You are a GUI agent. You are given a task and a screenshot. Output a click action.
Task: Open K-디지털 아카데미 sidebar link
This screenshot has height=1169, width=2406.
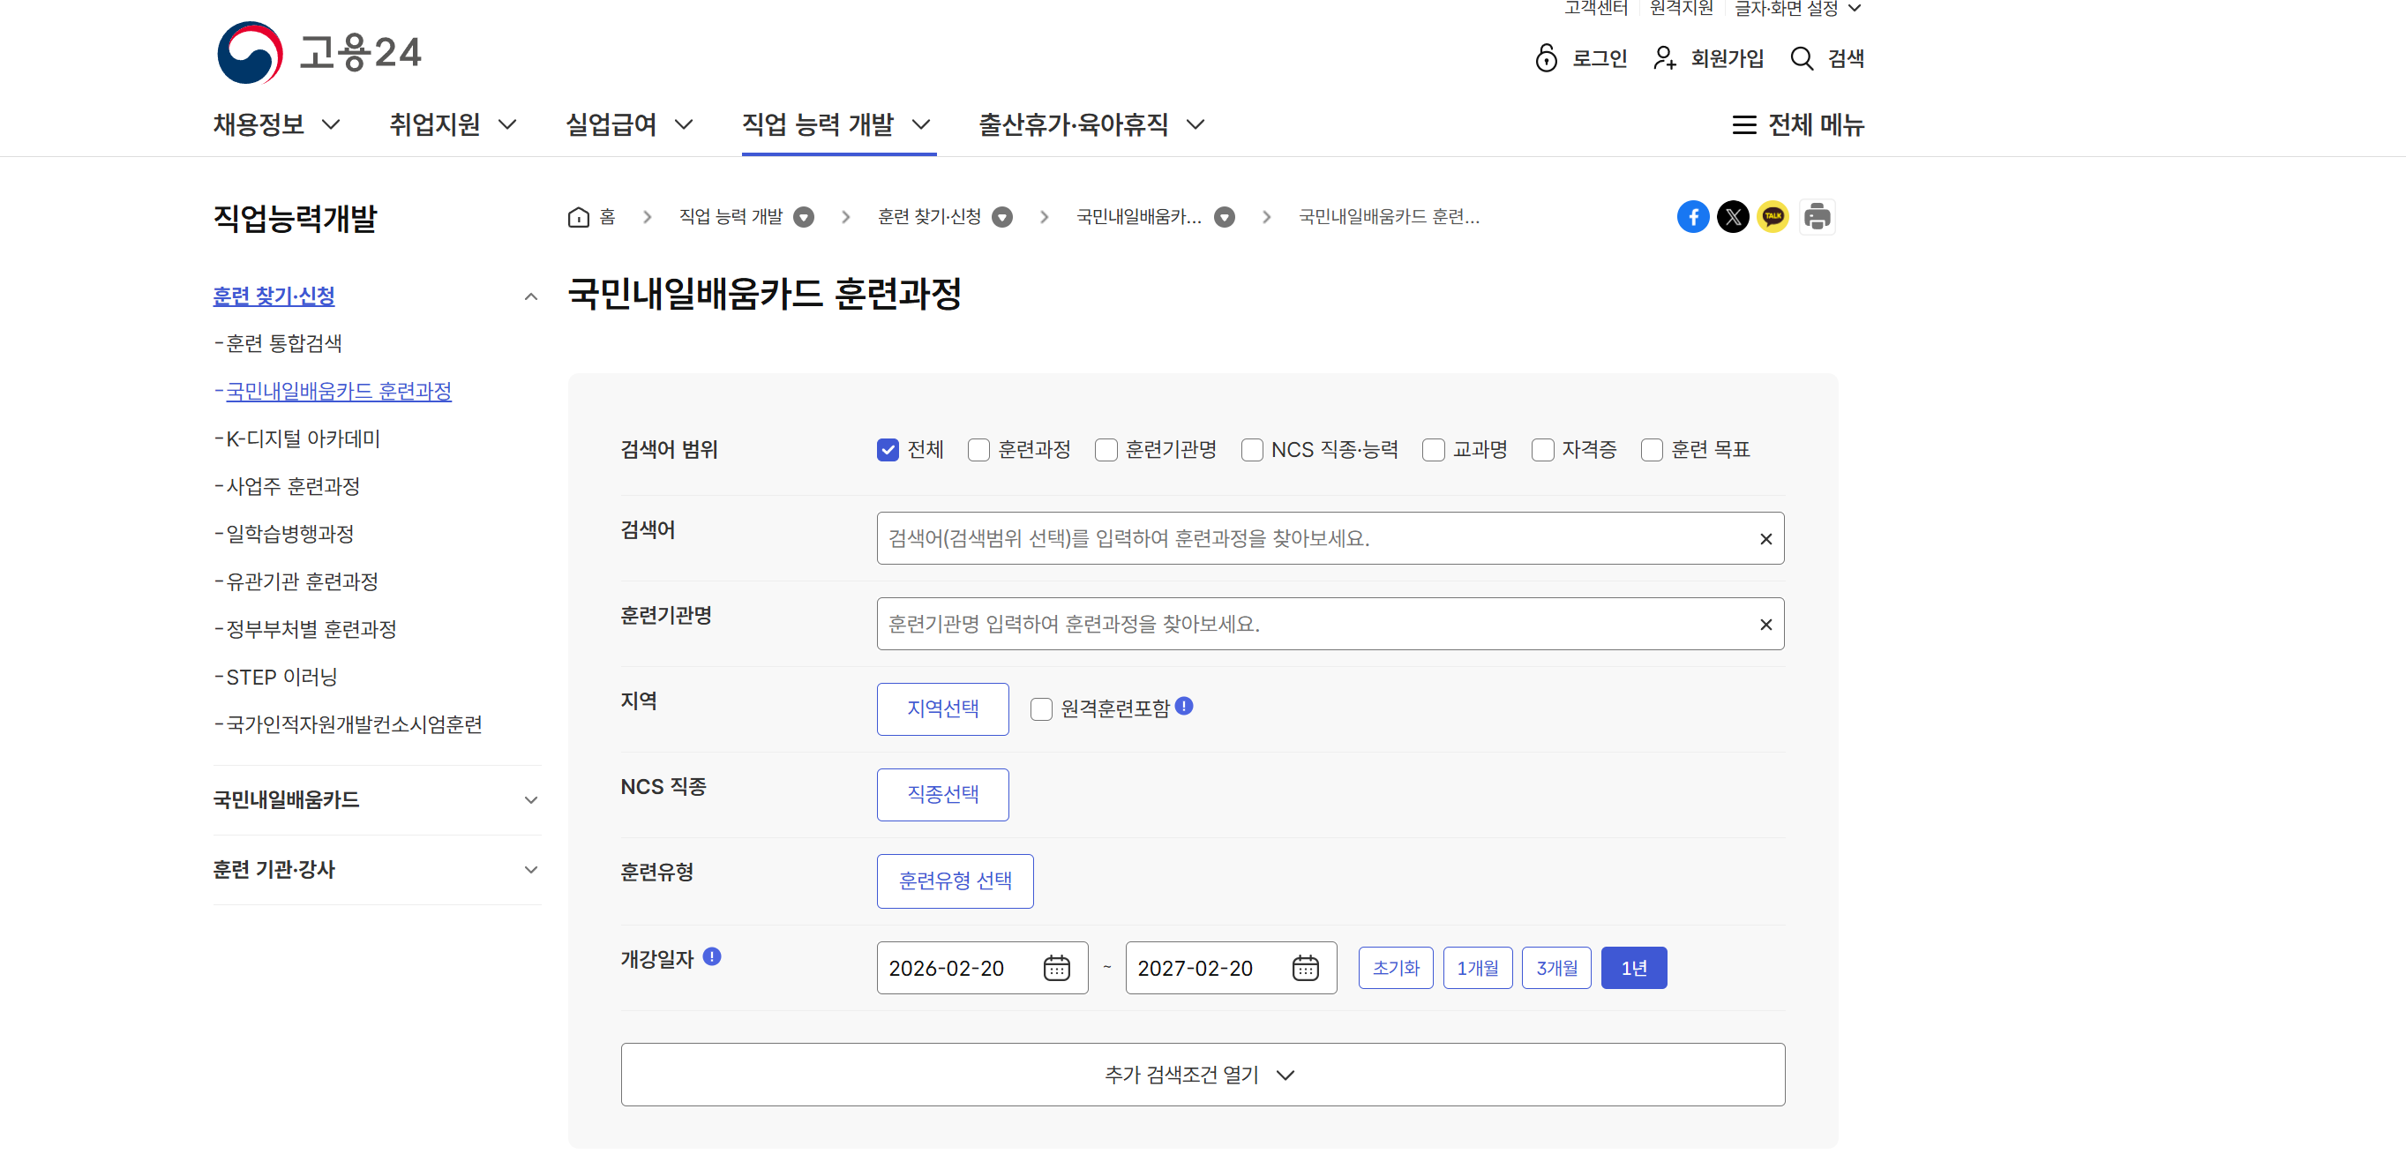coord(303,438)
